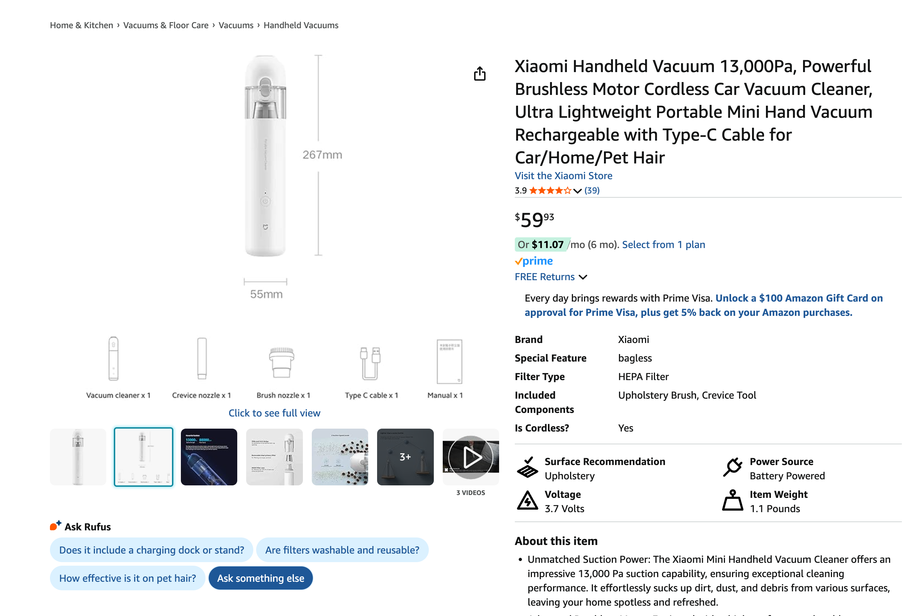Click the orange star rating
The width and height of the screenshot is (914, 616).
[550, 191]
